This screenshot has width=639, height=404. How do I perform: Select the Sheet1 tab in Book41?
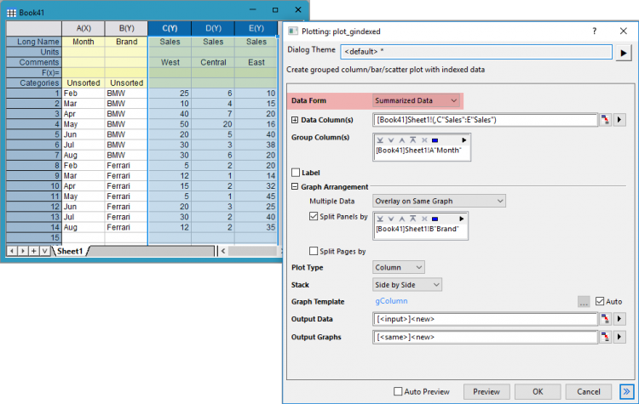(x=70, y=251)
